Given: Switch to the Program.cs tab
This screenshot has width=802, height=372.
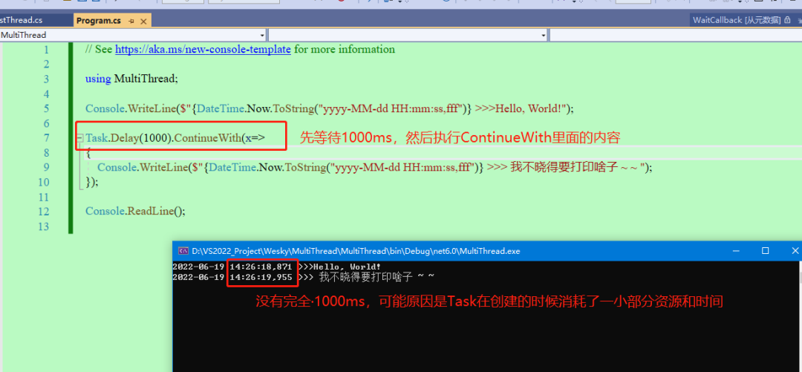Looking at the screenshot, I should [98, 21].
